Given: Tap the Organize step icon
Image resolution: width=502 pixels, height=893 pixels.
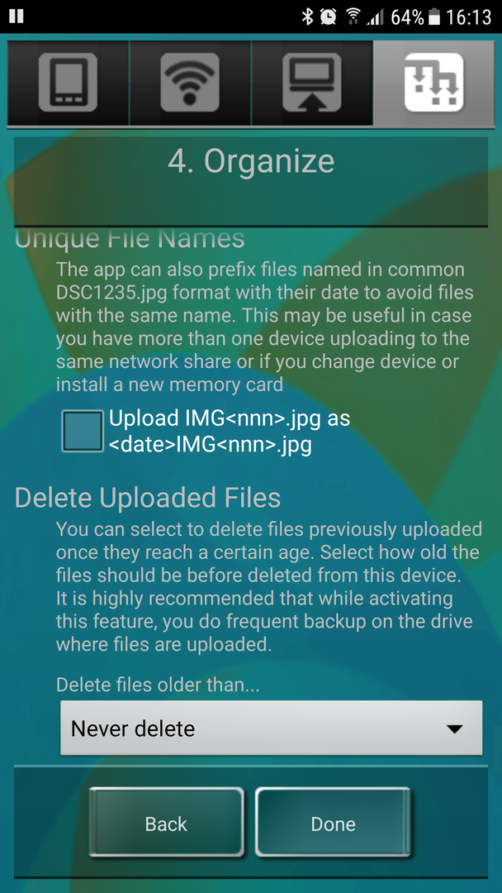Looking at the screenshot, I should [x=433, y=83].
